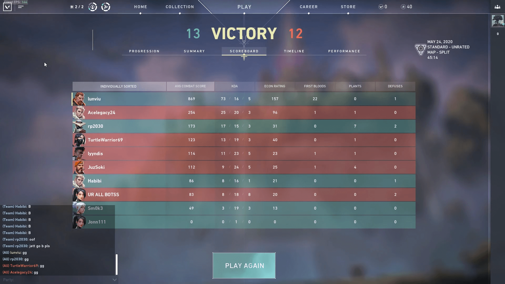Click the Valorant Points currency icon
This screenshot has height=284, width=505.
381,7
